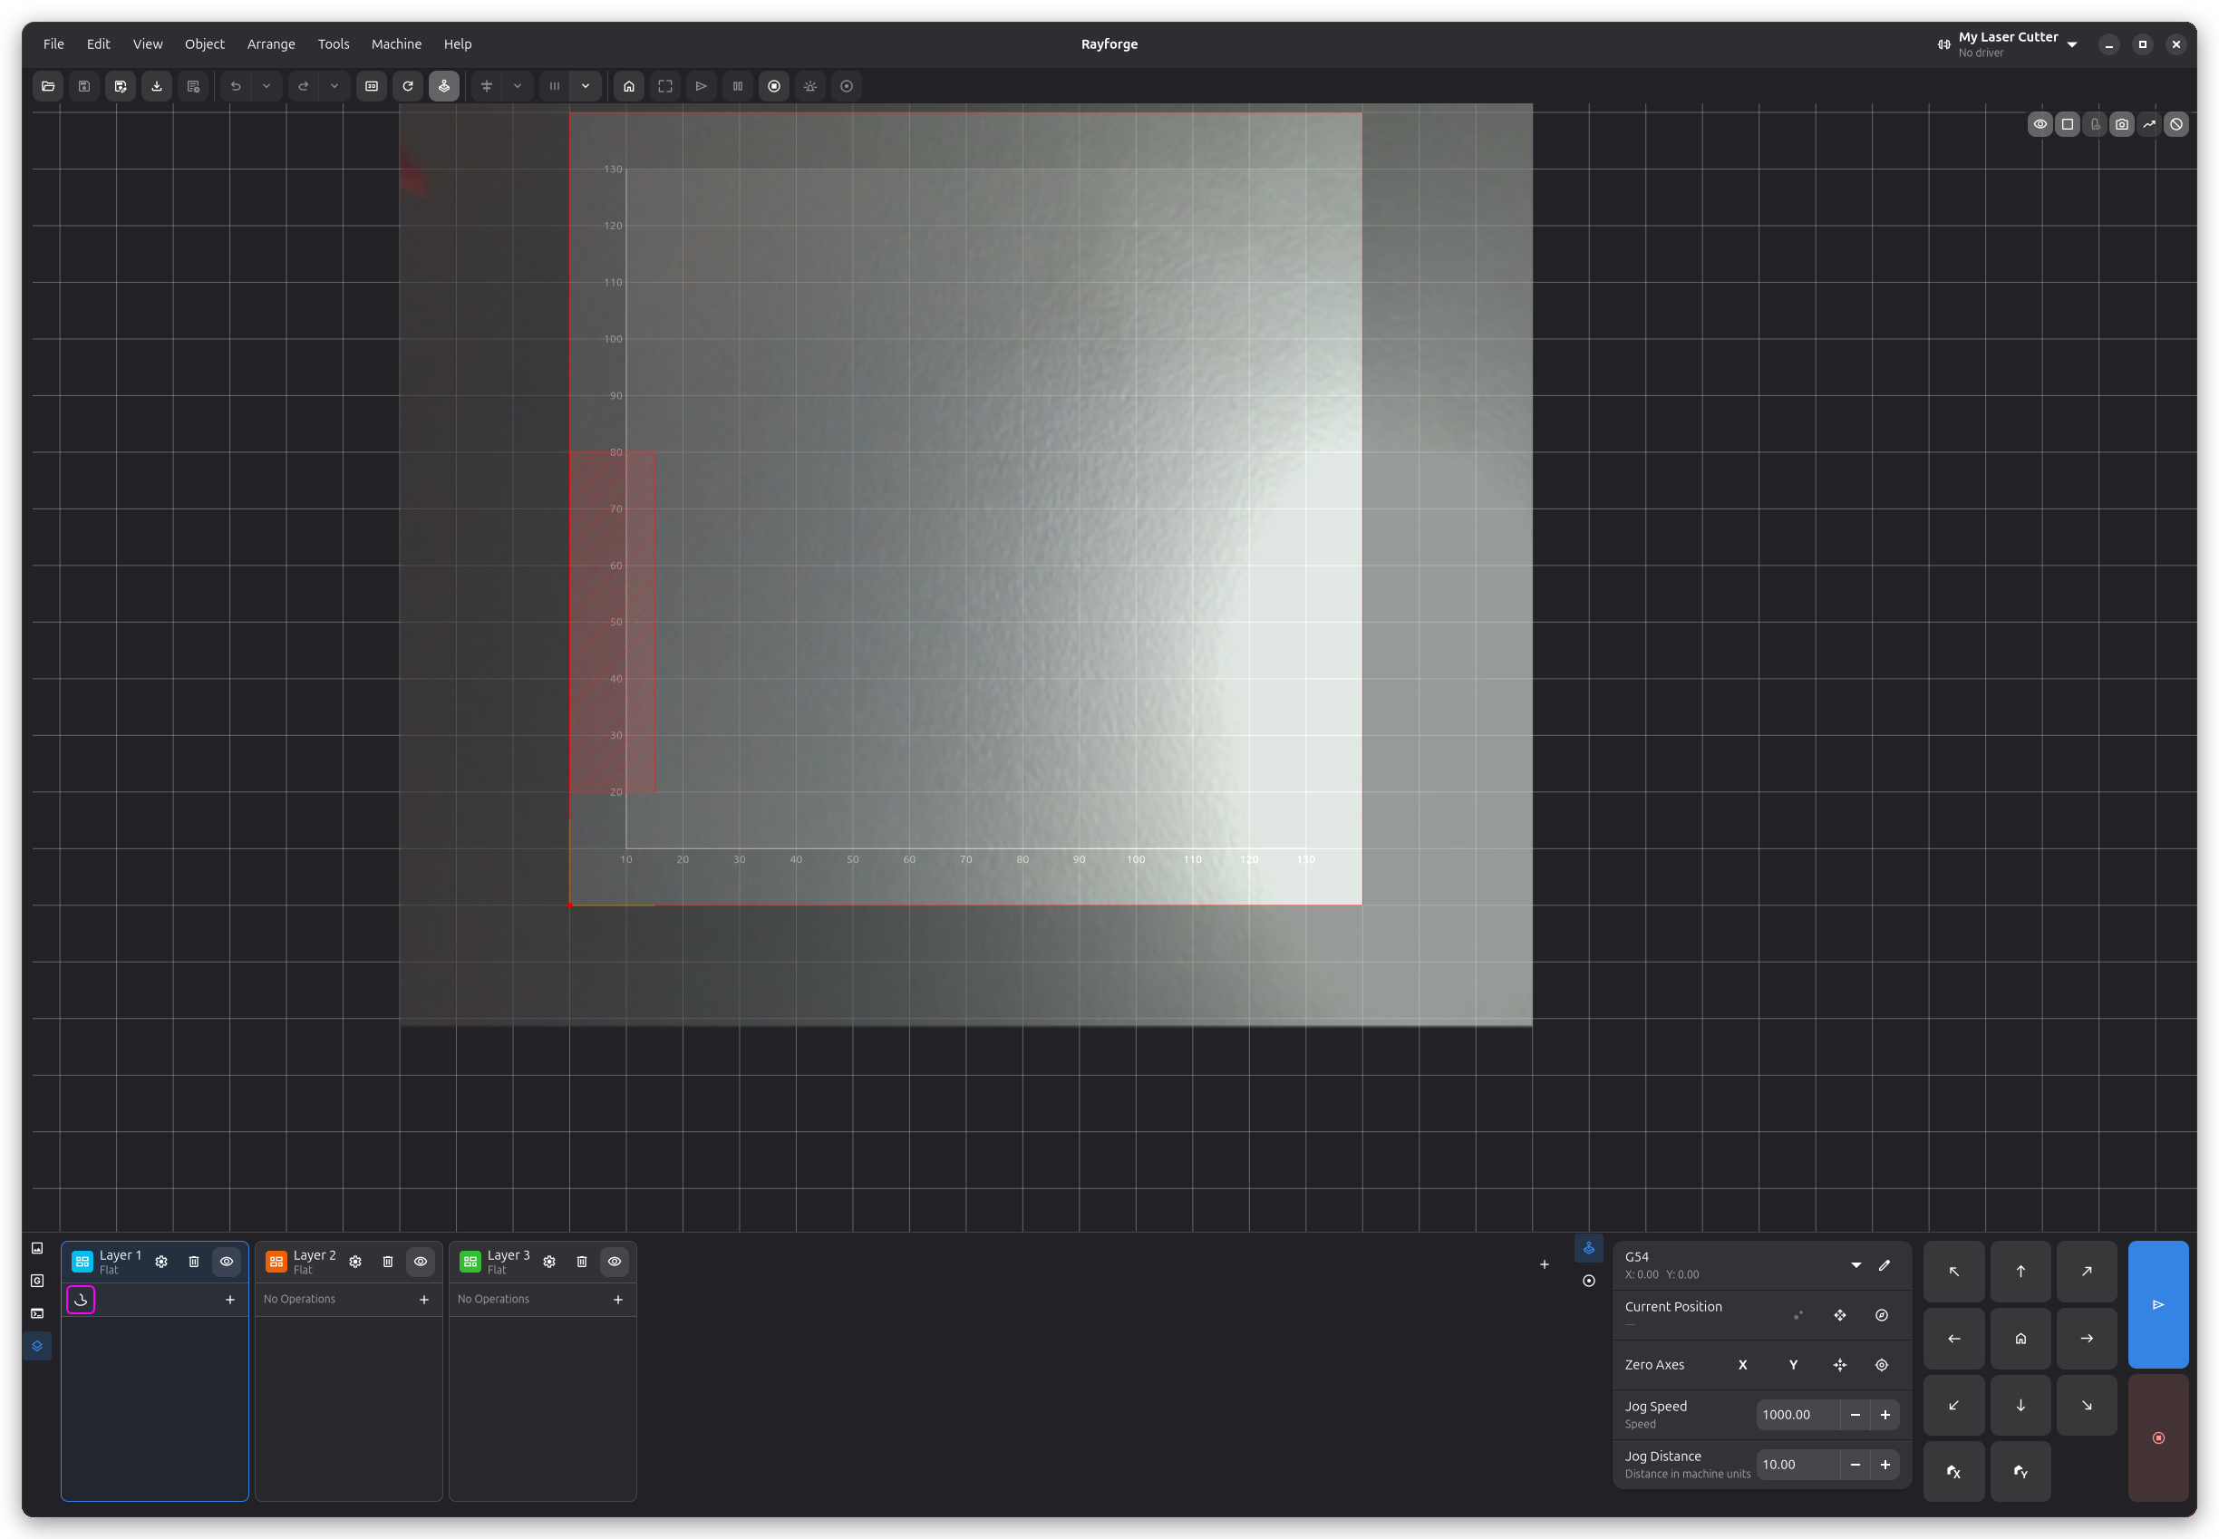2219x1539 pixels.
Task: Switch to the 3D view button
Action: [372, 86]
